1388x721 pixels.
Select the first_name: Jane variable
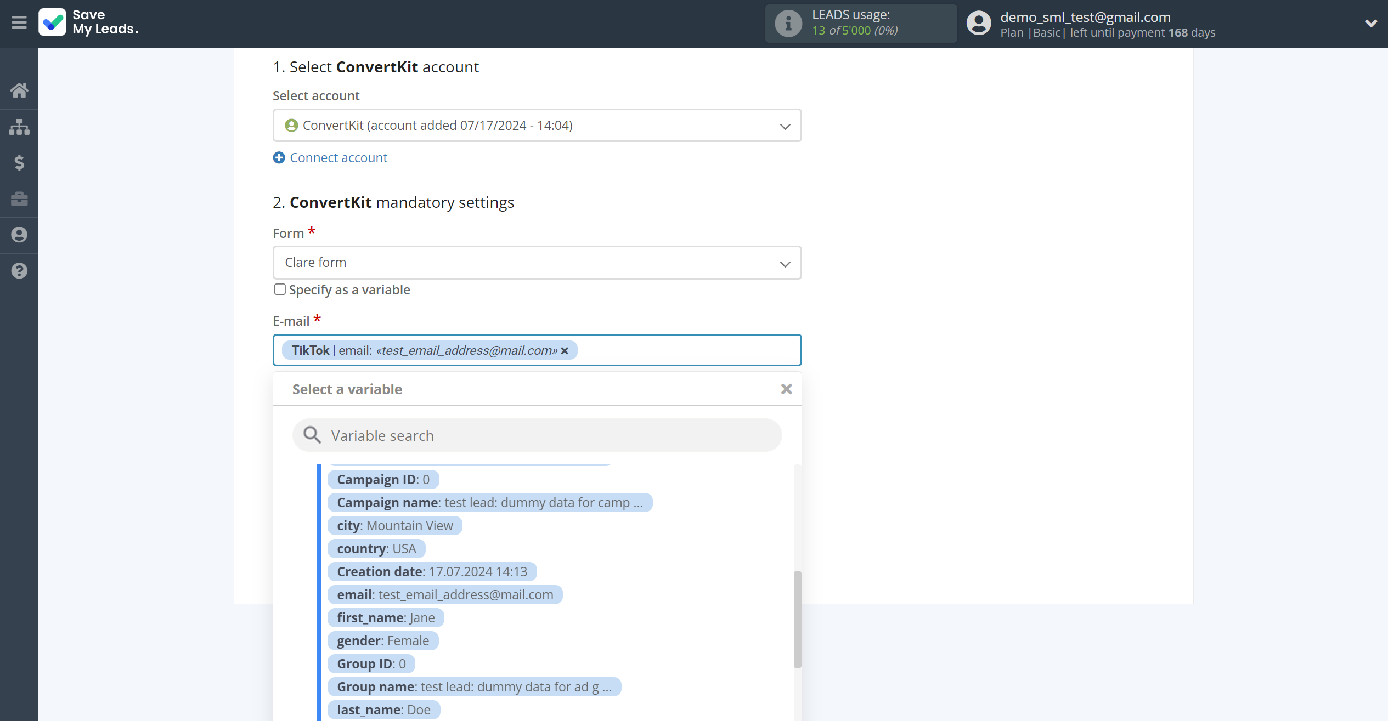point(386,618)
